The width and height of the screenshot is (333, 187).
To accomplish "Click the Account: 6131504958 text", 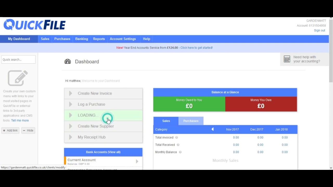I will [x=311, y=26].
